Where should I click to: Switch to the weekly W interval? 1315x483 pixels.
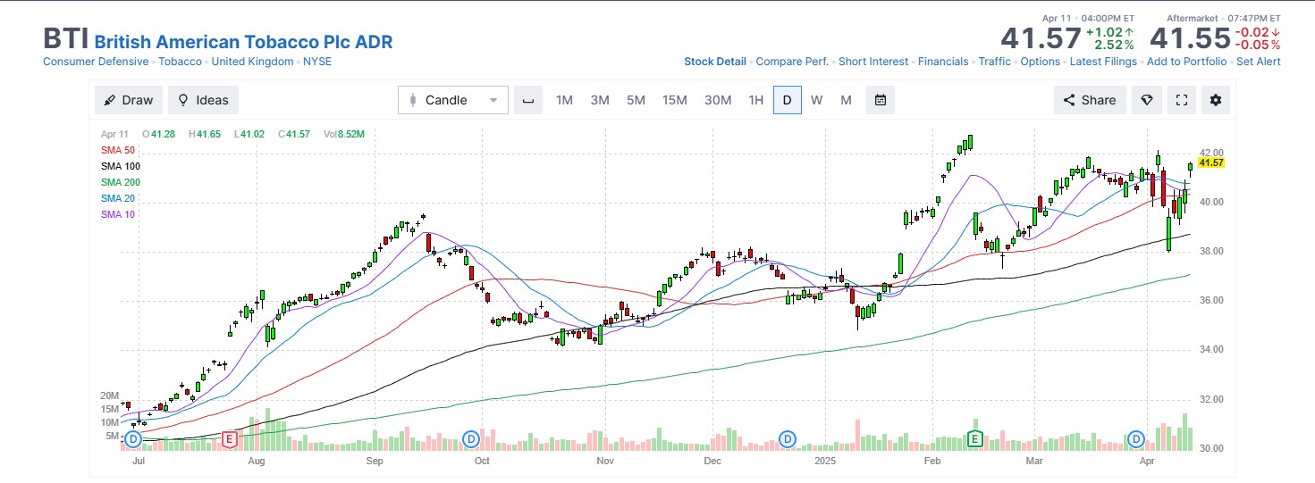coord(816,100)
